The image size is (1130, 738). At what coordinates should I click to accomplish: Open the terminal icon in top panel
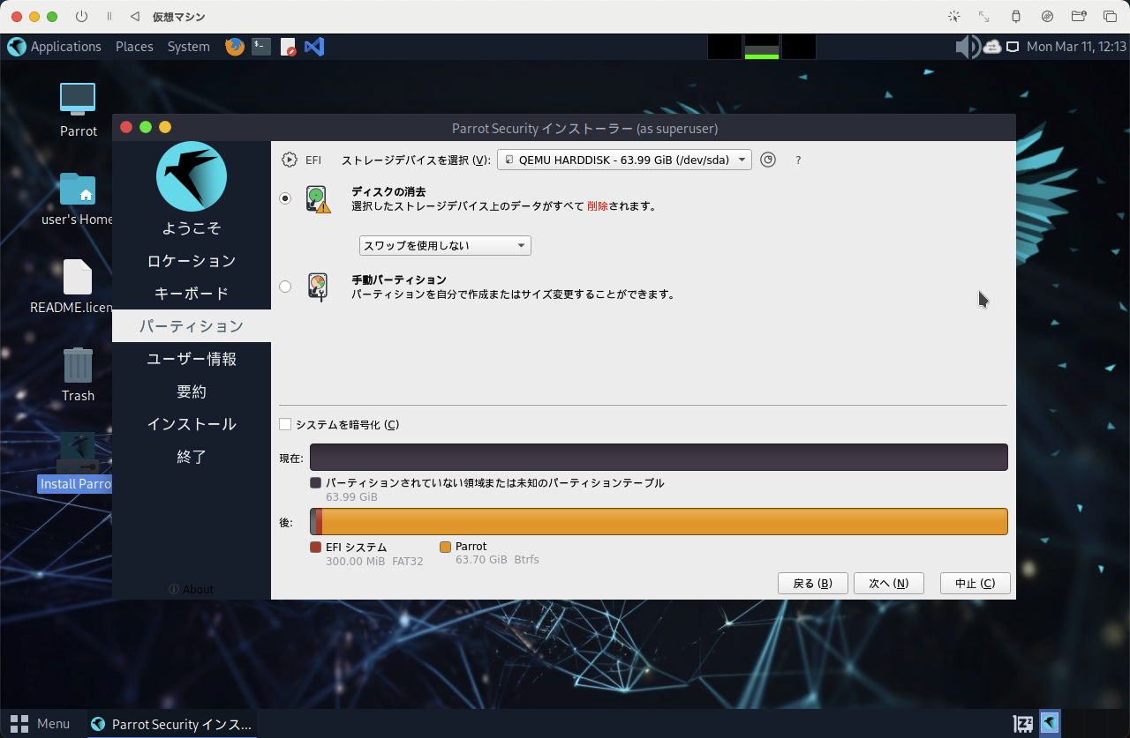point(261,47)
